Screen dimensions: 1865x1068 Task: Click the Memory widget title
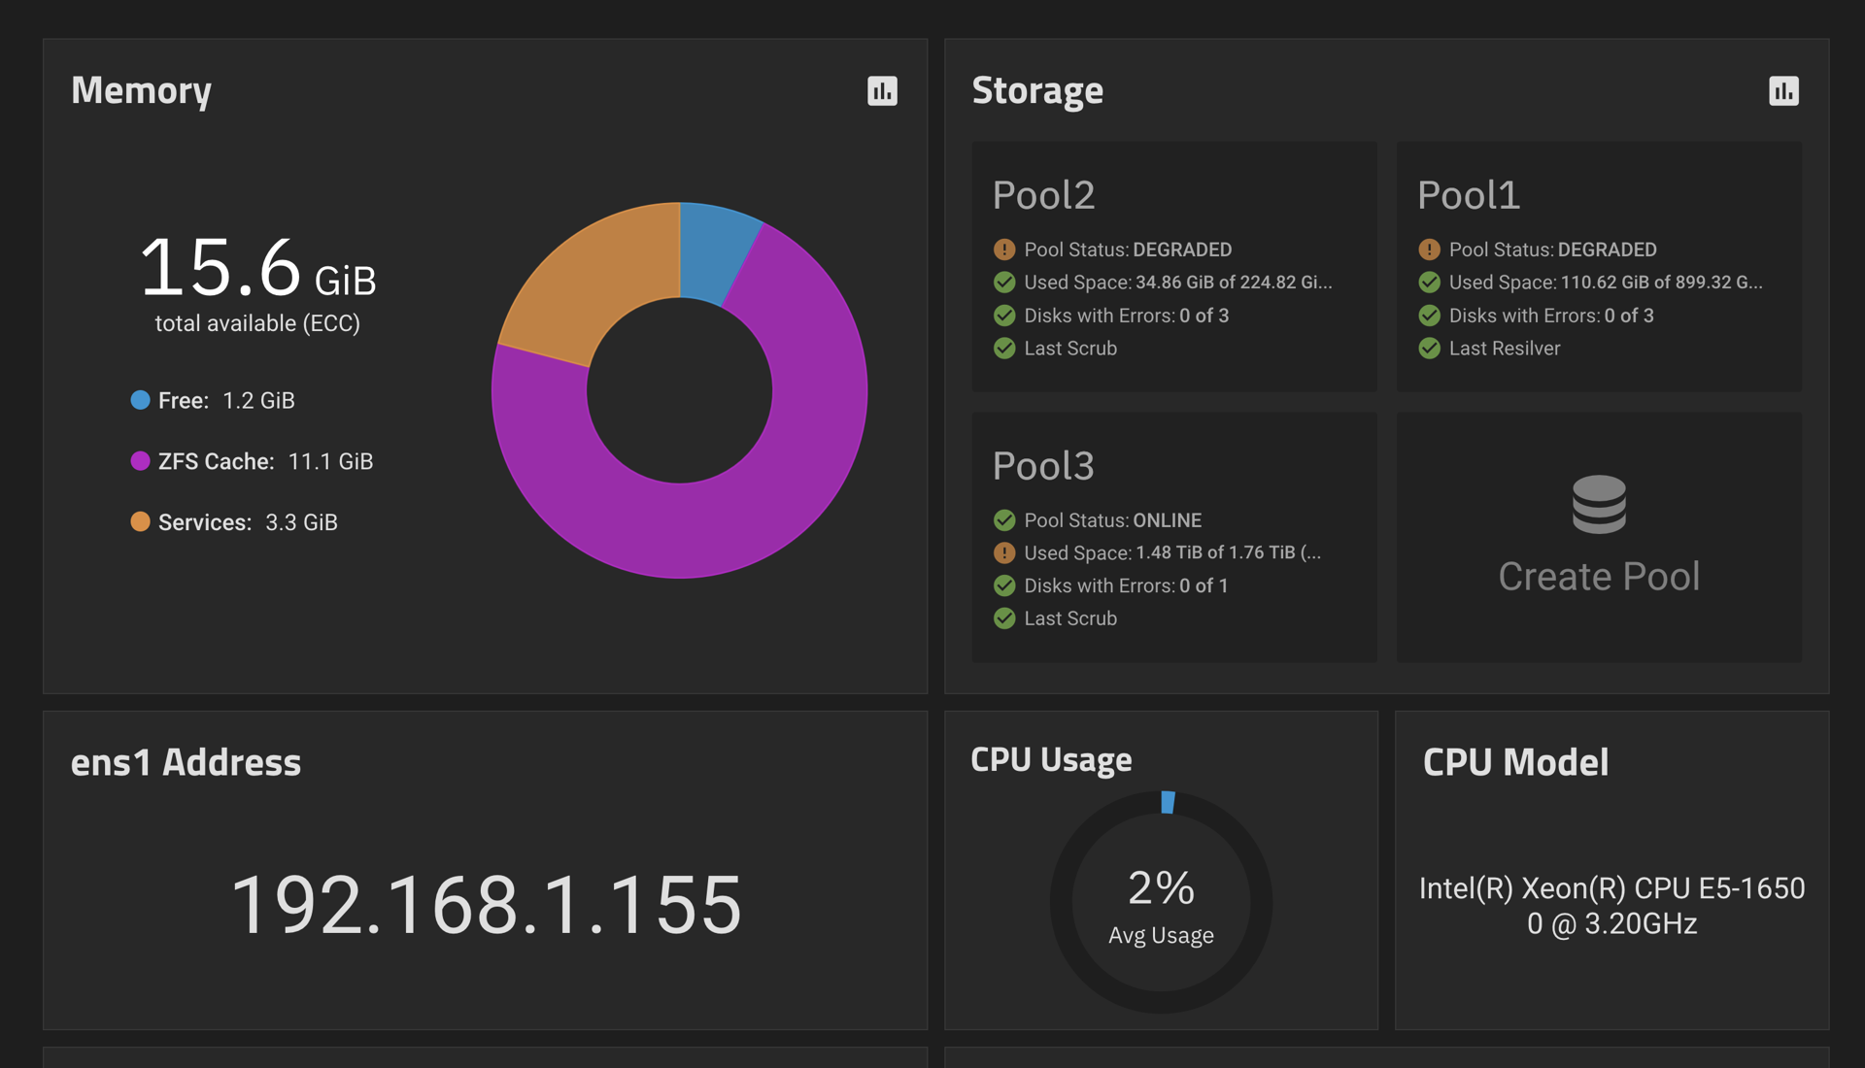[141, 90]
